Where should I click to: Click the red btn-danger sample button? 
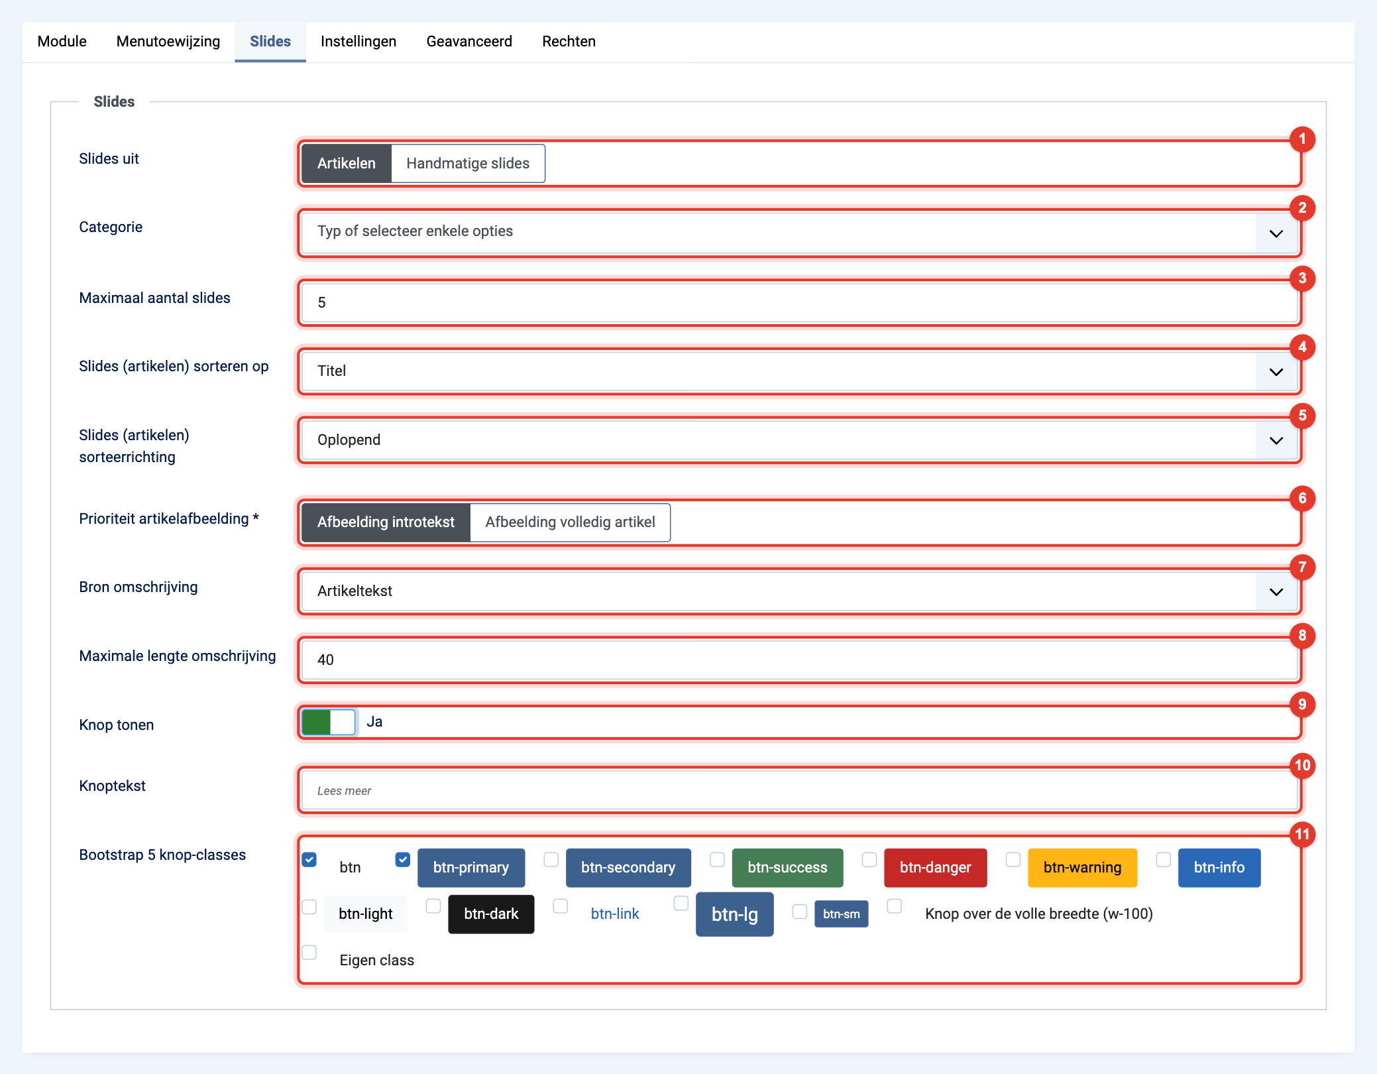click(x=936, y=868)
